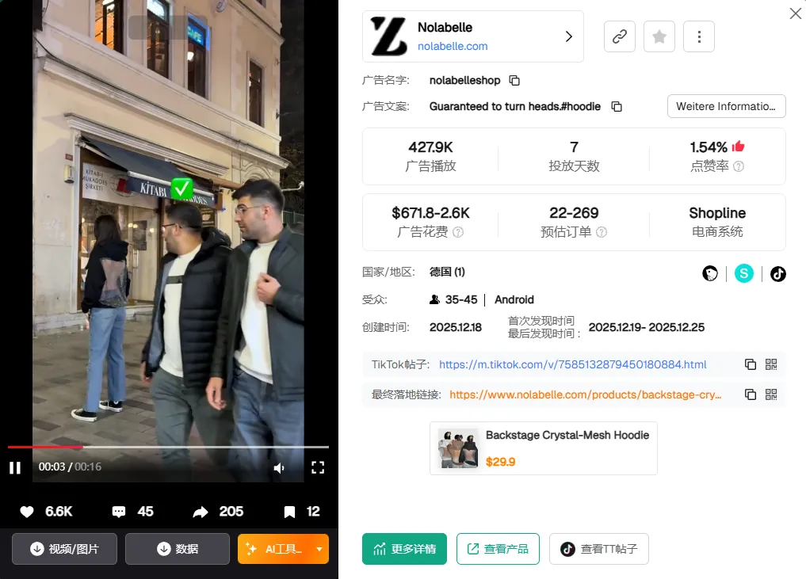Copy the TikTok post link

[750, 364]
